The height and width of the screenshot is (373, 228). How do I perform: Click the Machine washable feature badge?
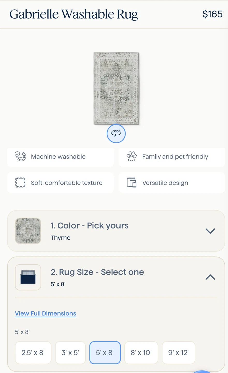pyautogui.click(x=61, y=157)
